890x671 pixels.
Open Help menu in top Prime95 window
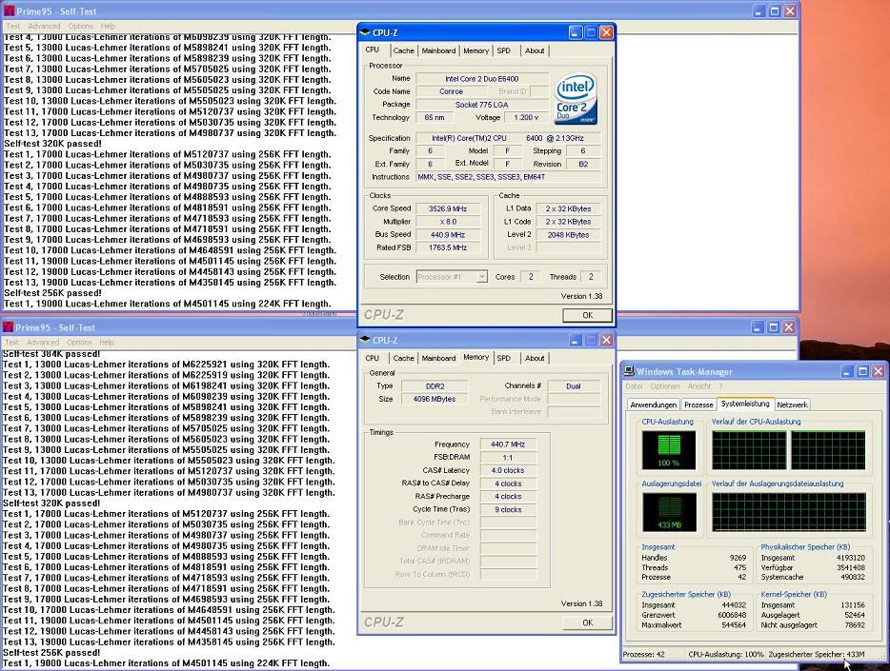coord(108,26)
